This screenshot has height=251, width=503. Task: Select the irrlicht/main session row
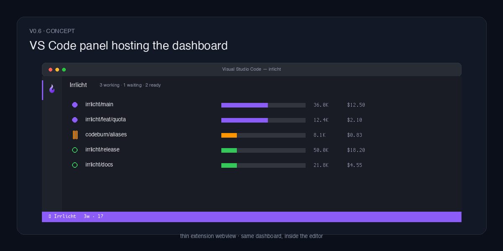point(262,105)
